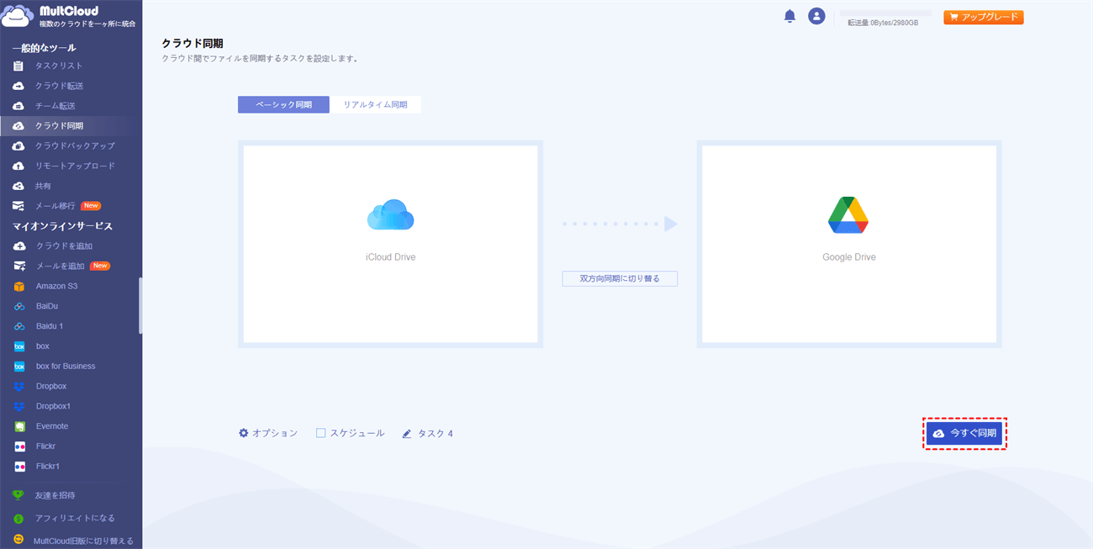
Task: Switch to リアルタイム同期 tab
Action: 375,104
